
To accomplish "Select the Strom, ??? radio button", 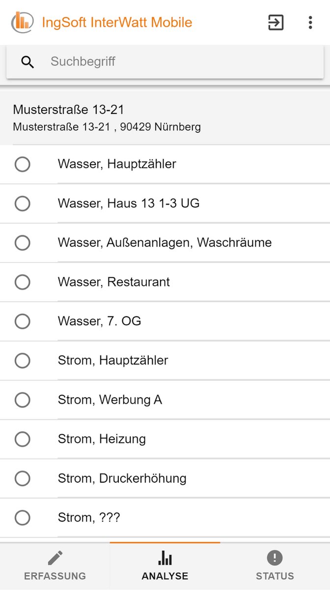I will pyautogui.click(x=23, y=518).
